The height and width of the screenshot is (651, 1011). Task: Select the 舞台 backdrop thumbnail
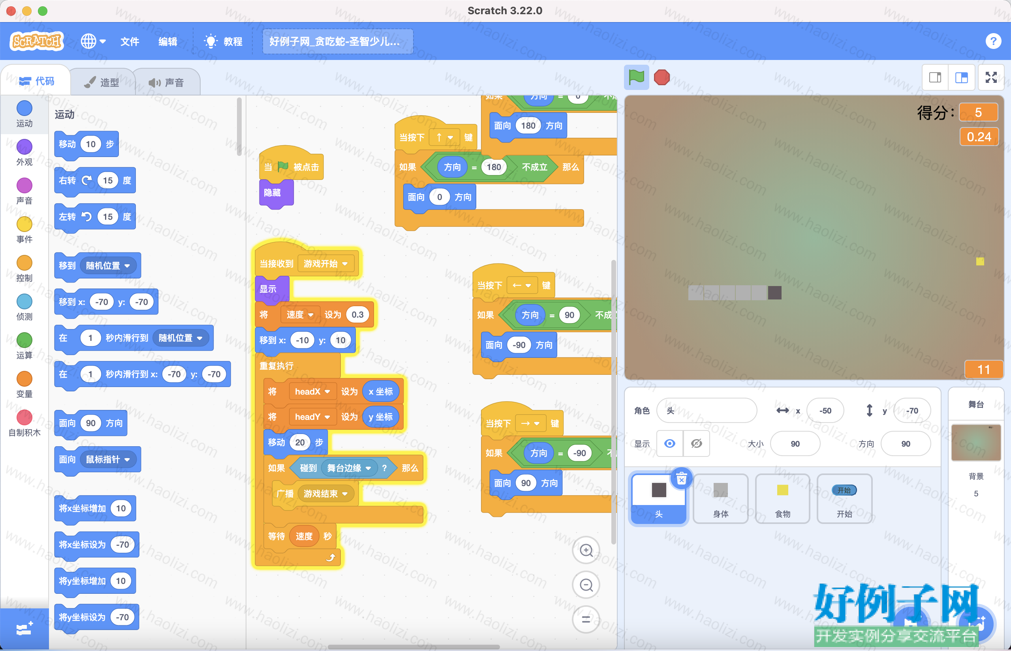pyautogui.click(x=976, y=443)
